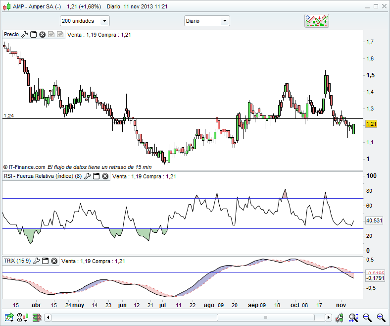Click the add indicators chart button

click(317, 21)
